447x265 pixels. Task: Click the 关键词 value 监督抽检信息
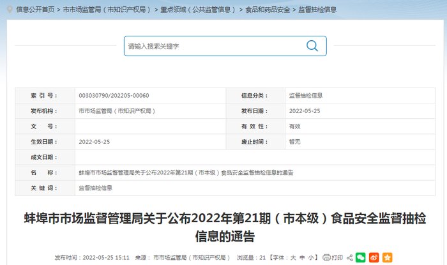96,188
